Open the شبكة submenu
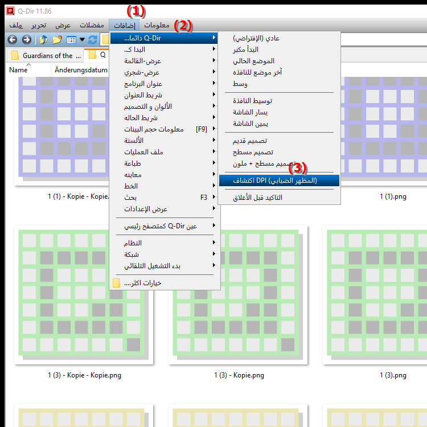Screen dimensions: 427x427 [x=164, y=254]
